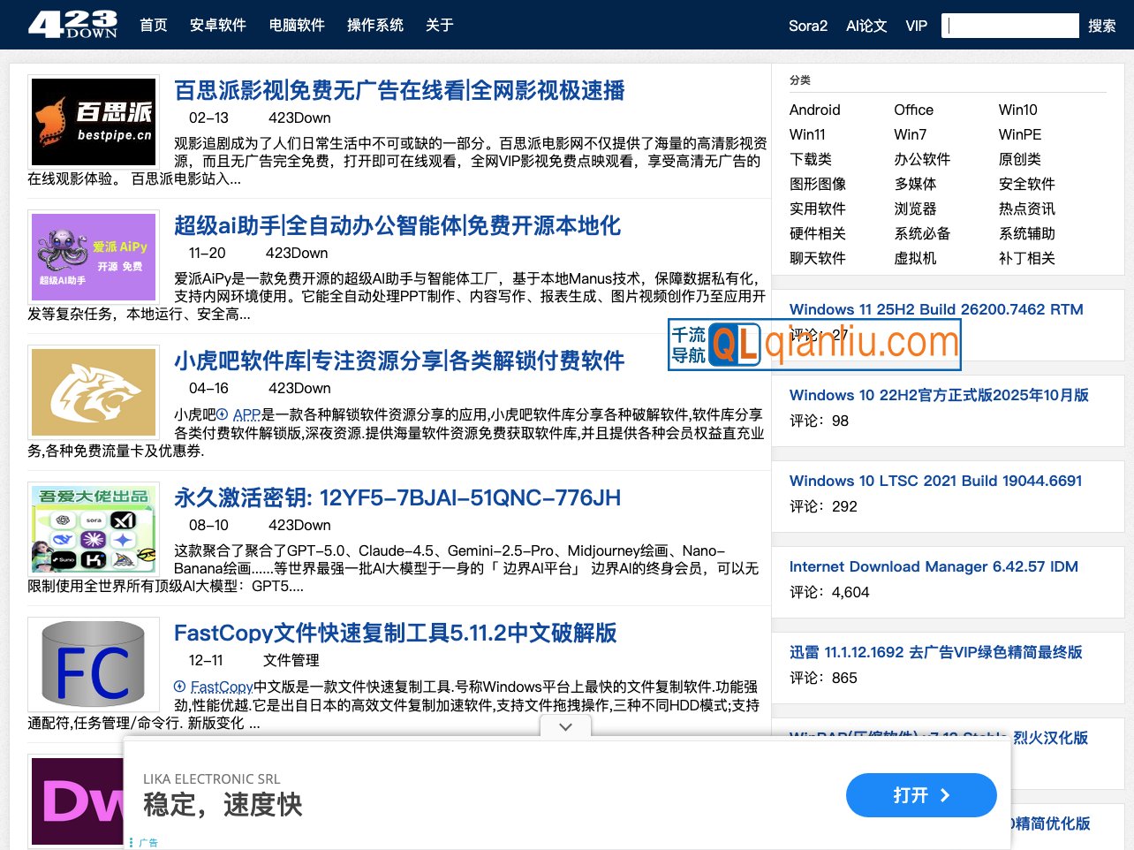Screen dimensions: 1134x850
Task: Click the search input field
Action: [x=1009, y=25]
